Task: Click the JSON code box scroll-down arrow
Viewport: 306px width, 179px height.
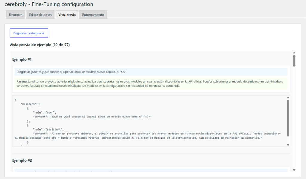Action: (288, 145)
